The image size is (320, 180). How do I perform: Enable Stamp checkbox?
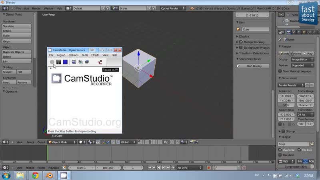pyautogui.click(x=283, y=131)
